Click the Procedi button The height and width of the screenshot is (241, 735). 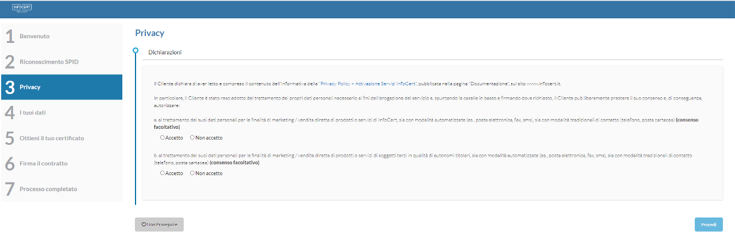[x=709, y=224]
